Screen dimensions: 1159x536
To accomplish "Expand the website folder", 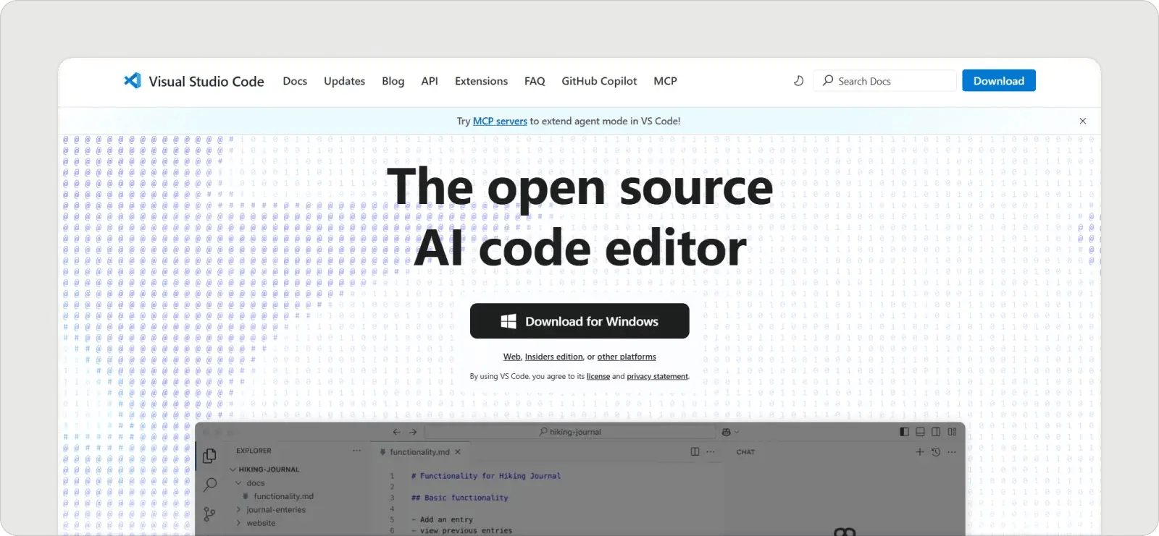I will point(238,523).
